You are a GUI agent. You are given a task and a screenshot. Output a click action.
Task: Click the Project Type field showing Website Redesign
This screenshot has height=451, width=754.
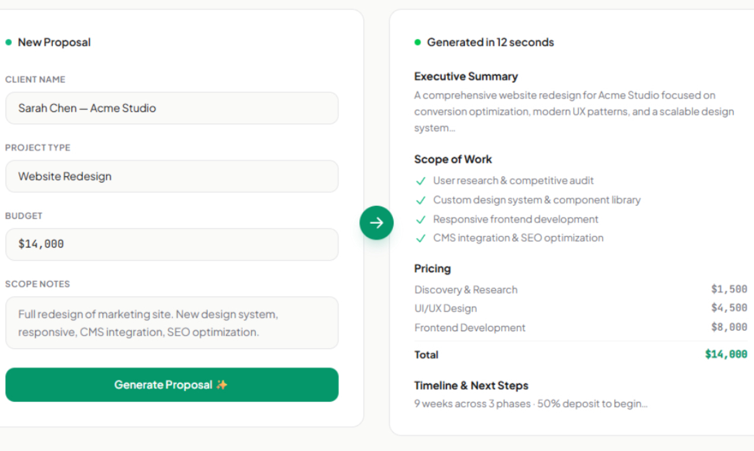click(x=172, y=176)
